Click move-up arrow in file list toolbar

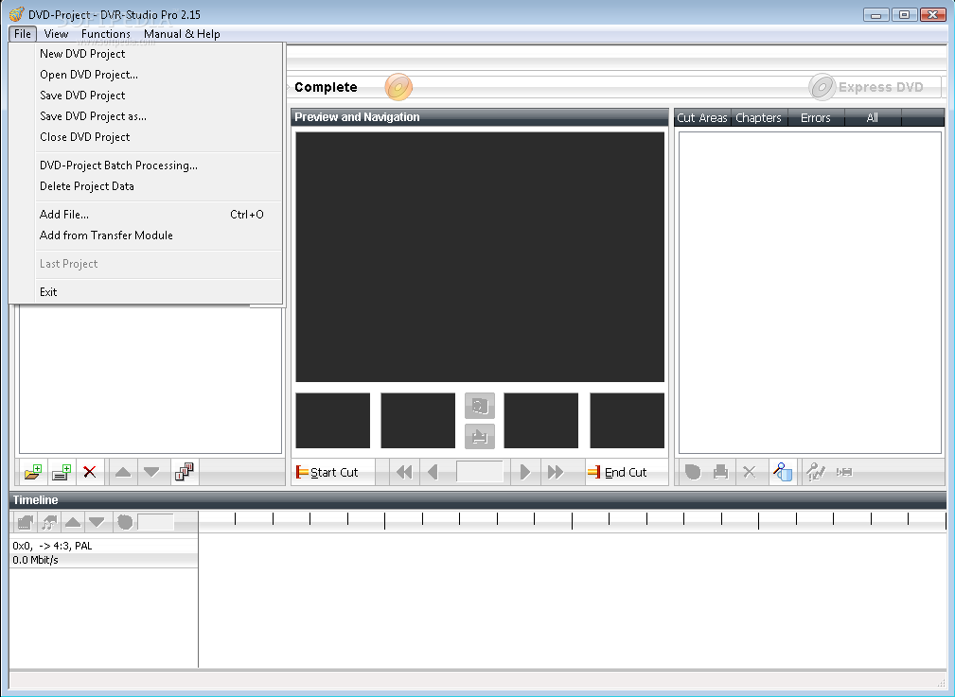pos(123,472)
